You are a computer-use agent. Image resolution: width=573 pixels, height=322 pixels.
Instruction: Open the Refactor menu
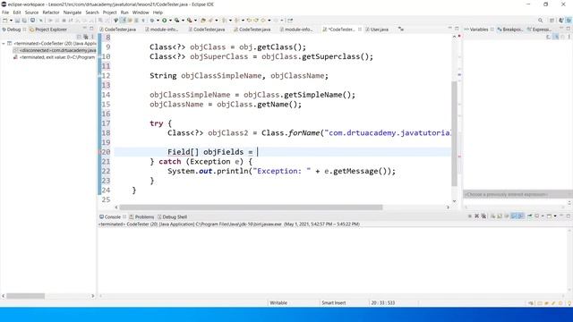coord(51,13)
